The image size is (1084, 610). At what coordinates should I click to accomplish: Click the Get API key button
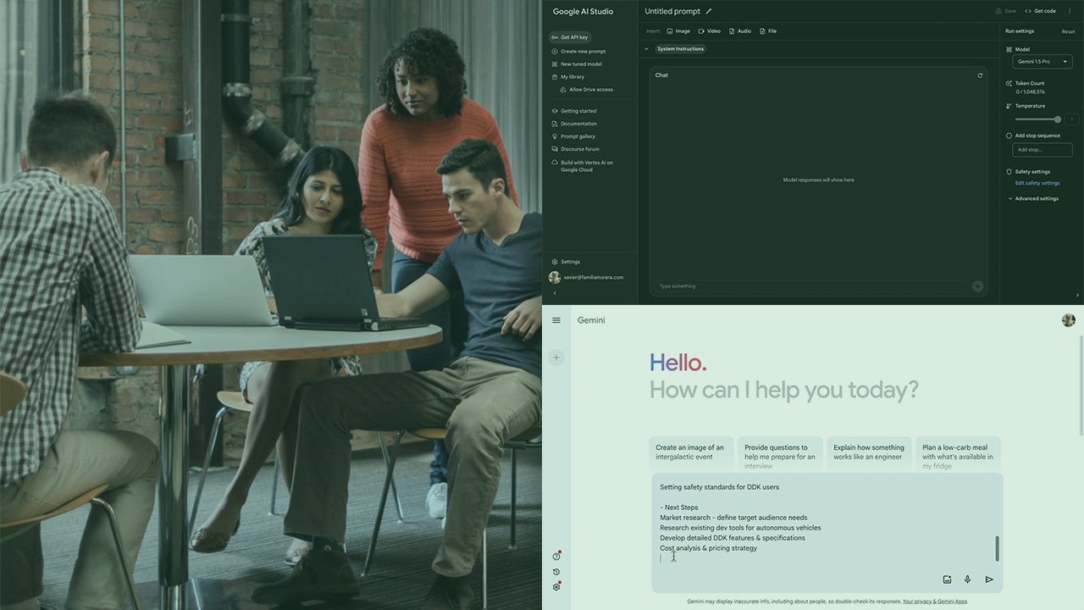tap(570, 37)
